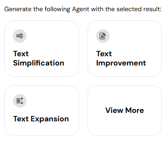
Task: Click the "View More" label
Action: click(125, 110)
